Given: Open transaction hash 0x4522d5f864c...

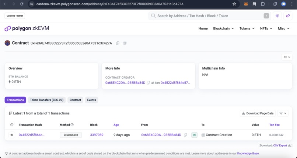Looking at the screenshot, I should pos(32,135).
